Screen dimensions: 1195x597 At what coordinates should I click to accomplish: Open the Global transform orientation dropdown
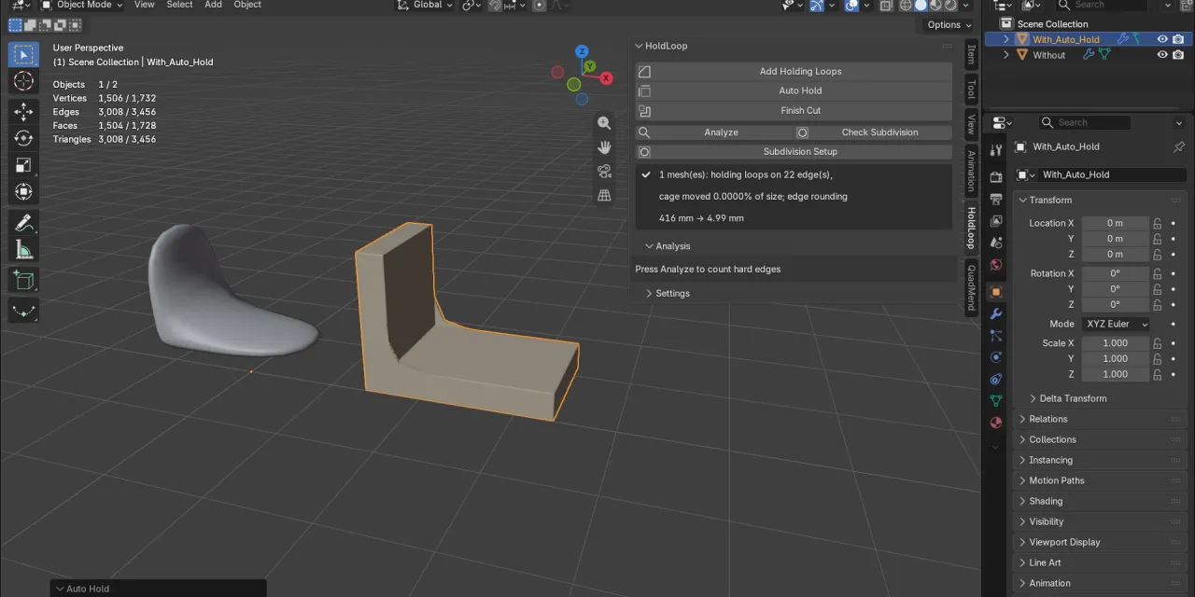[x=425, y=5]
